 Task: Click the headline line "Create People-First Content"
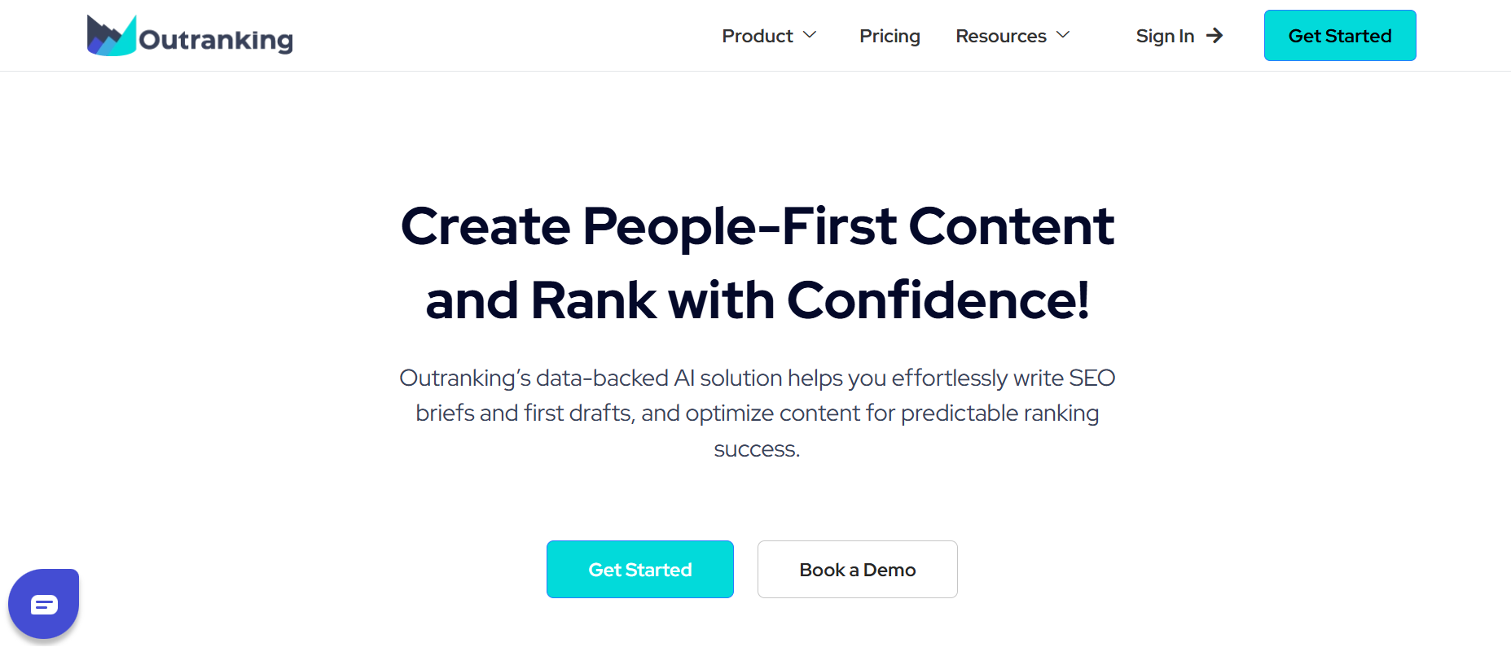[x=757, y=226]
